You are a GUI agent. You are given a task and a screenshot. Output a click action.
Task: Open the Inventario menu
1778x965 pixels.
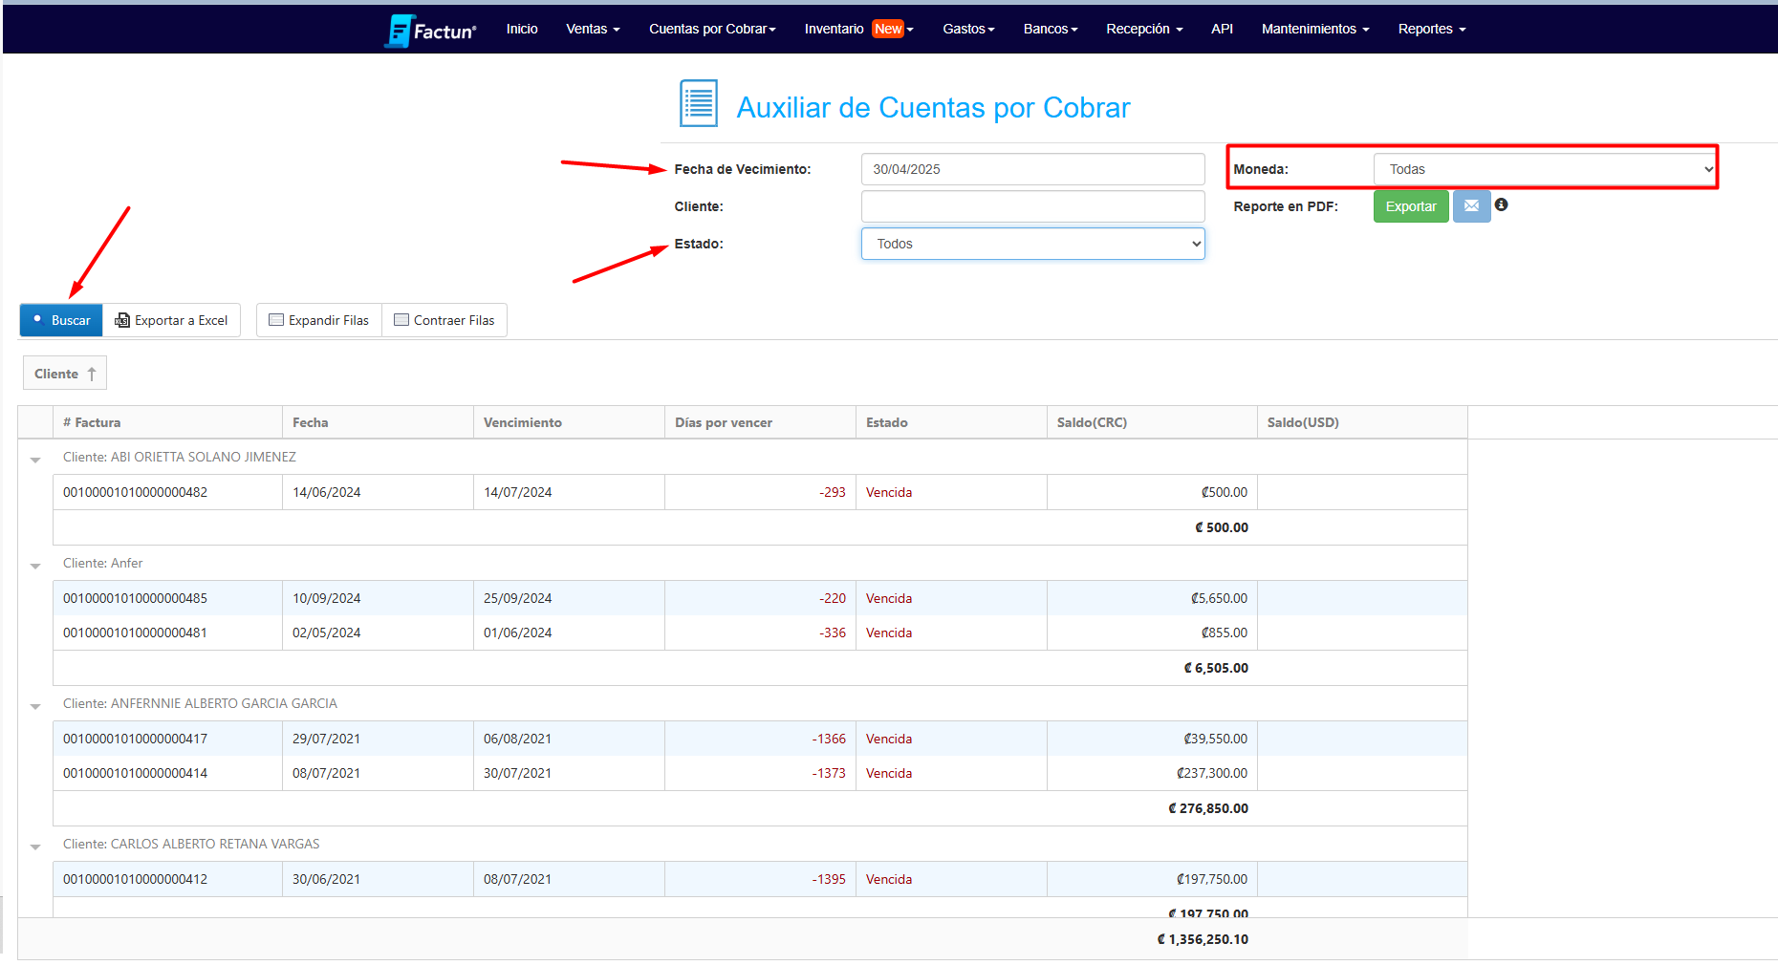858,29
